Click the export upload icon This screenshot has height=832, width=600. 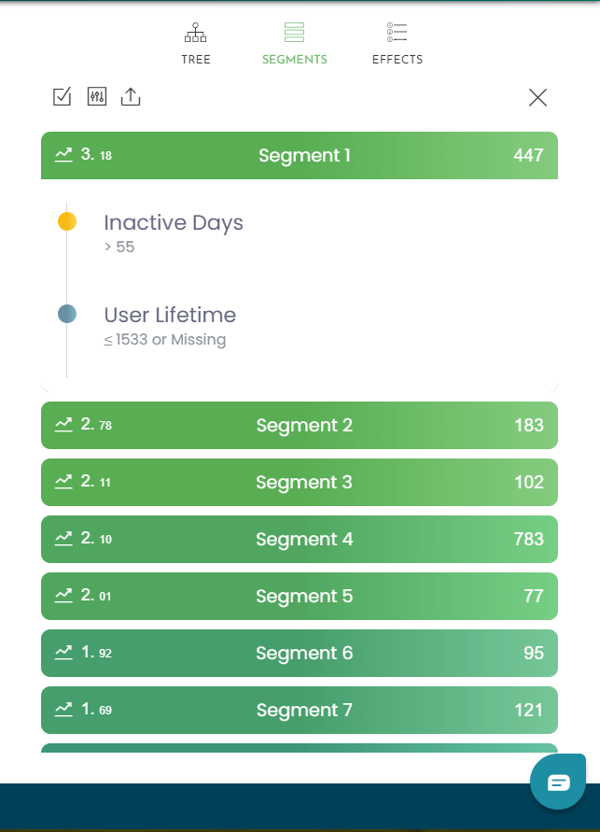point(131,96)
